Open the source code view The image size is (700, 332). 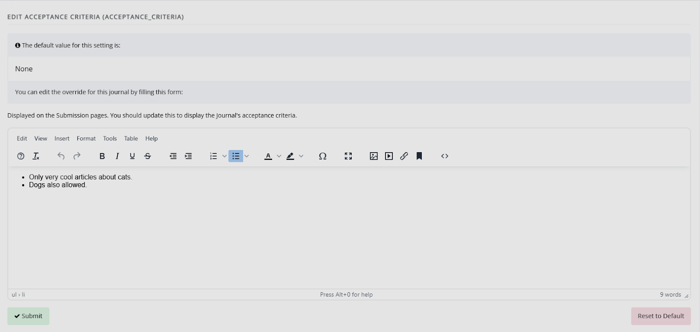(x=445, y=156)
